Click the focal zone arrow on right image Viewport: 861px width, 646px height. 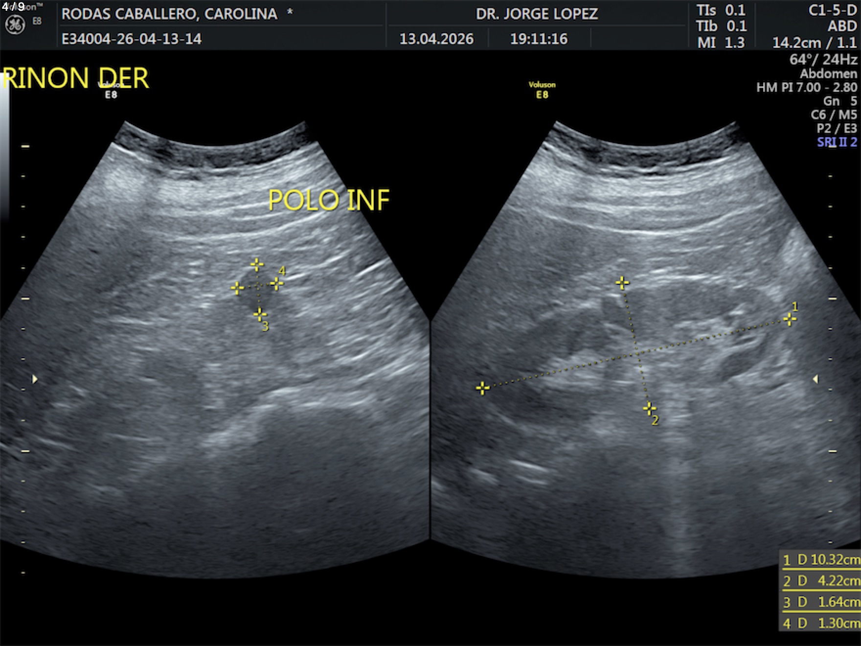click(x=815, y=379)
